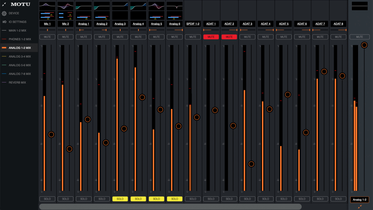
Task: Disable solo on Analog 5
Action: (157, 199)
